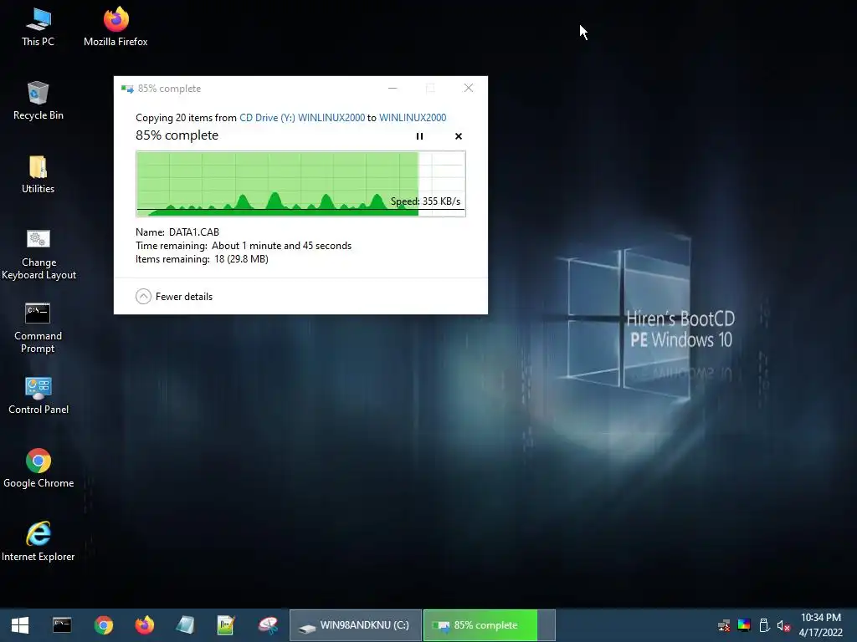The width and height of the screenshot is (857, 642).
Task: Click the Windows Start button
Action: [x=20, y=625]
